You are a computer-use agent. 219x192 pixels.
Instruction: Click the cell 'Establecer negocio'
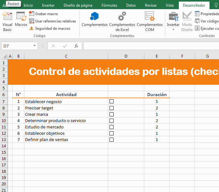pyautogui.click(x=66, y=102)
